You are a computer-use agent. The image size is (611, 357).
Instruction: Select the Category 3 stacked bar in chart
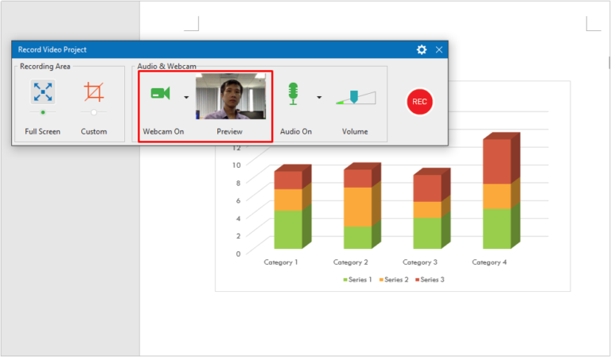(432, 208)
